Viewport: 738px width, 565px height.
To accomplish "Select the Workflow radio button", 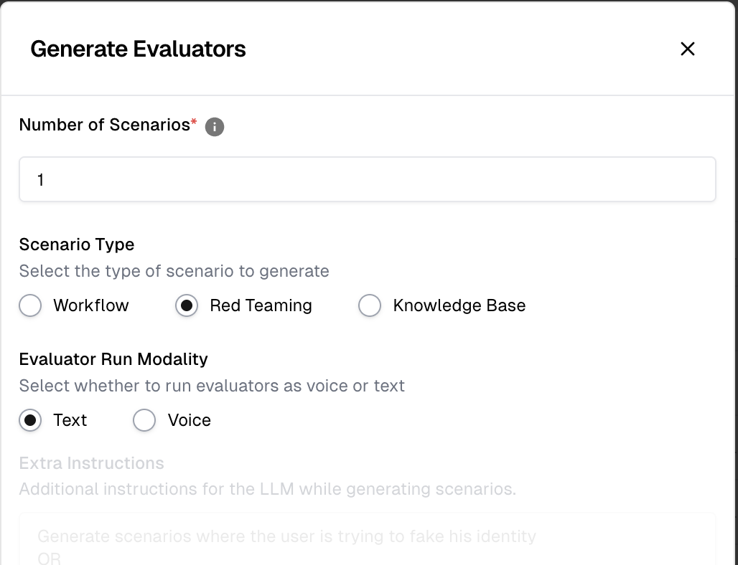I will (30, 305).
